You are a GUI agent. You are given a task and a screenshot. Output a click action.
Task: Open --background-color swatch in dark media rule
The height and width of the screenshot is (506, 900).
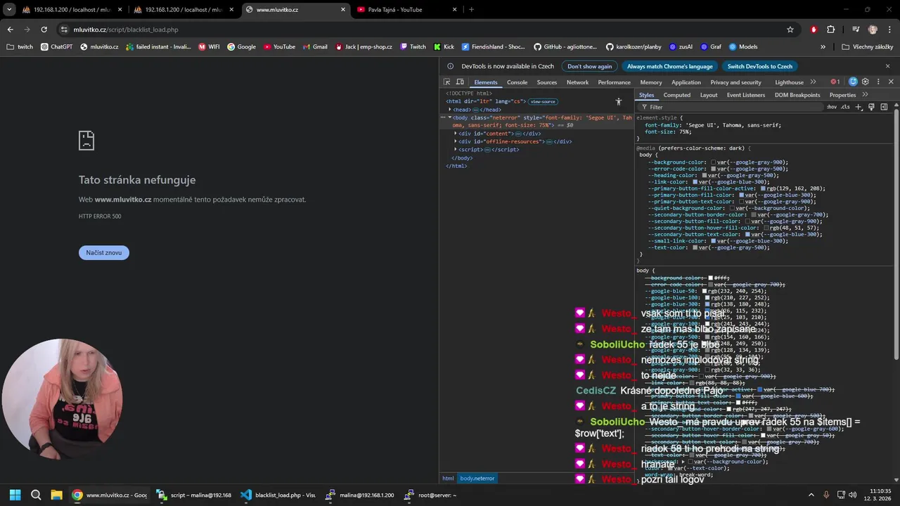point(714,162)
